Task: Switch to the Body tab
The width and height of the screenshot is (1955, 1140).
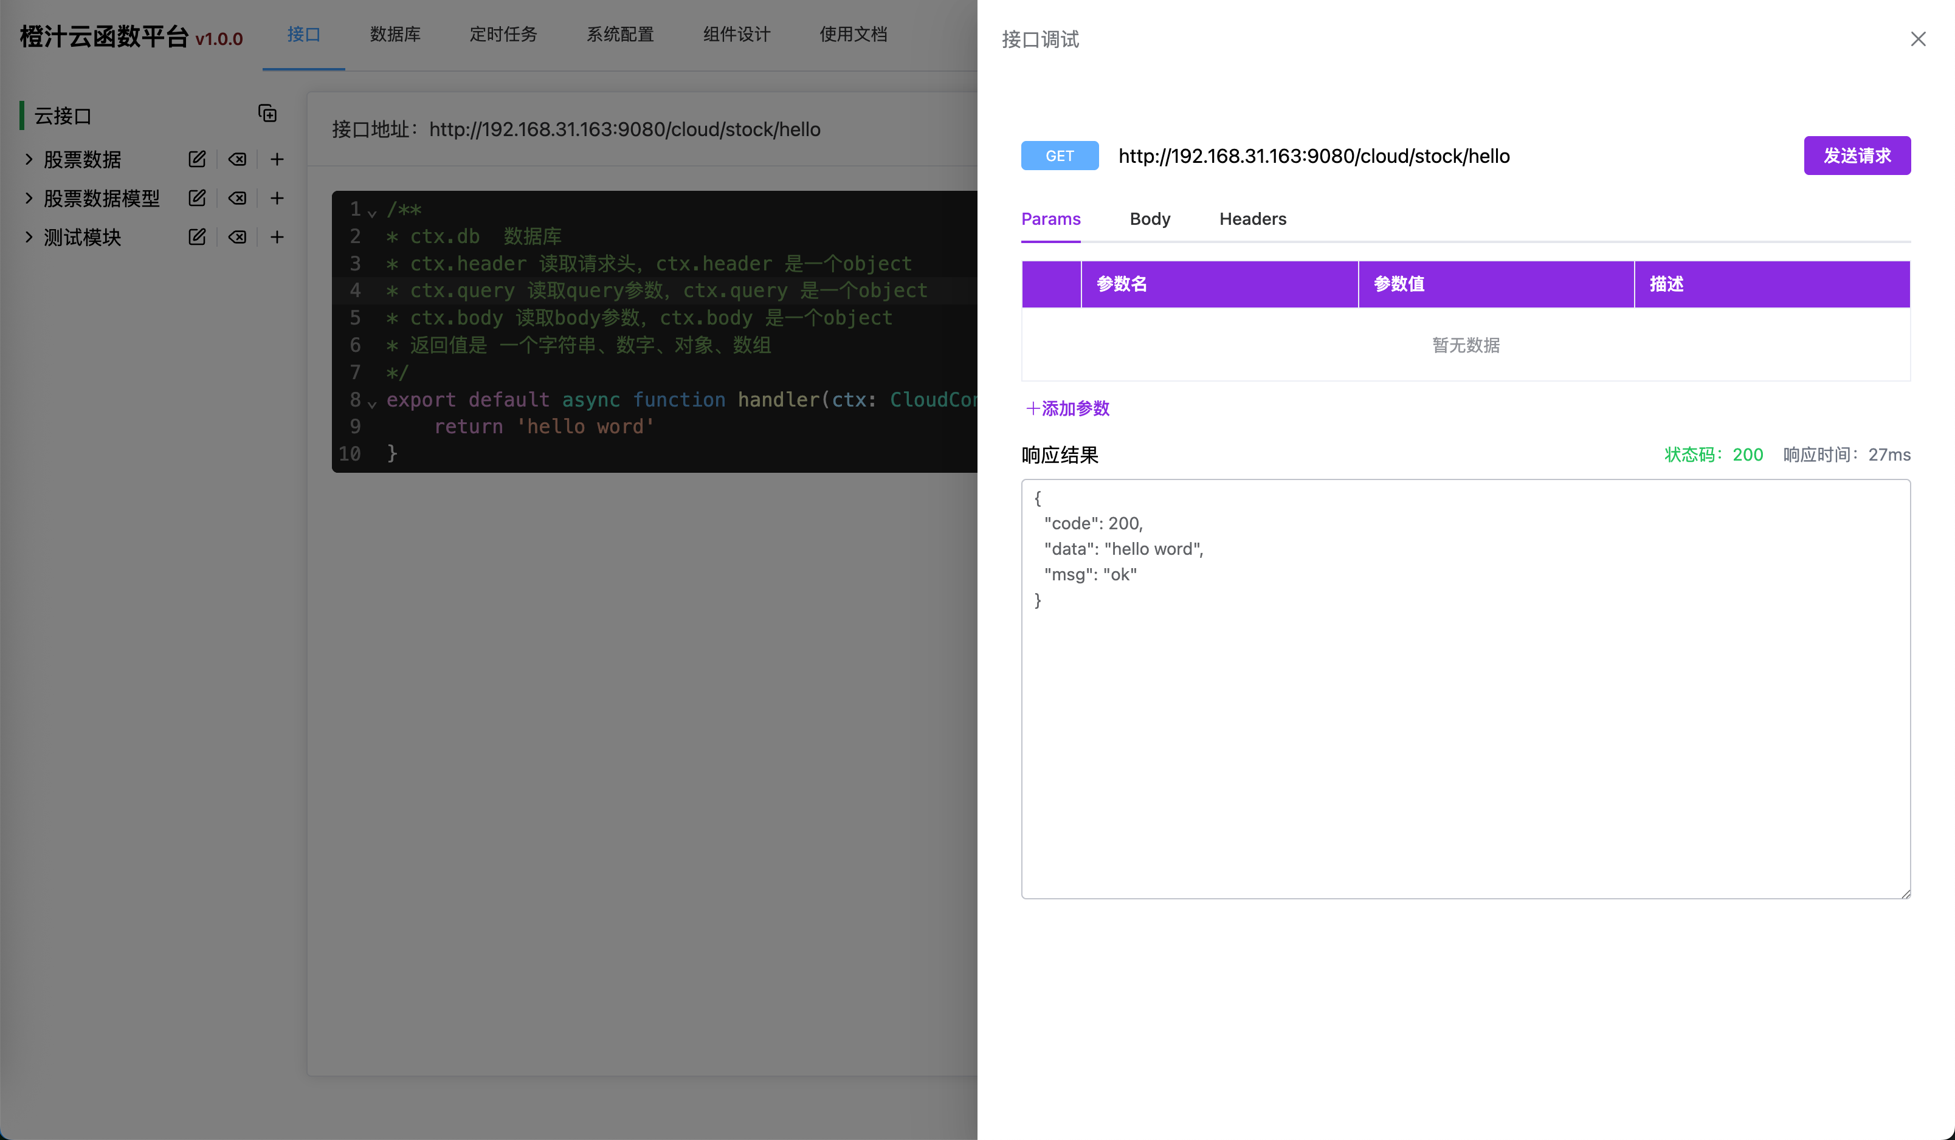Action: click(x=1150, y=219)
